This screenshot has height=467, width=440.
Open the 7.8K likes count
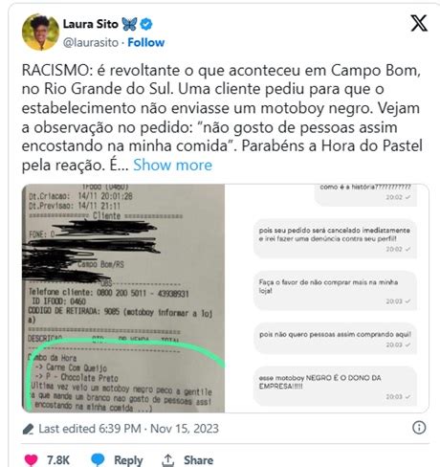(58, 460)
